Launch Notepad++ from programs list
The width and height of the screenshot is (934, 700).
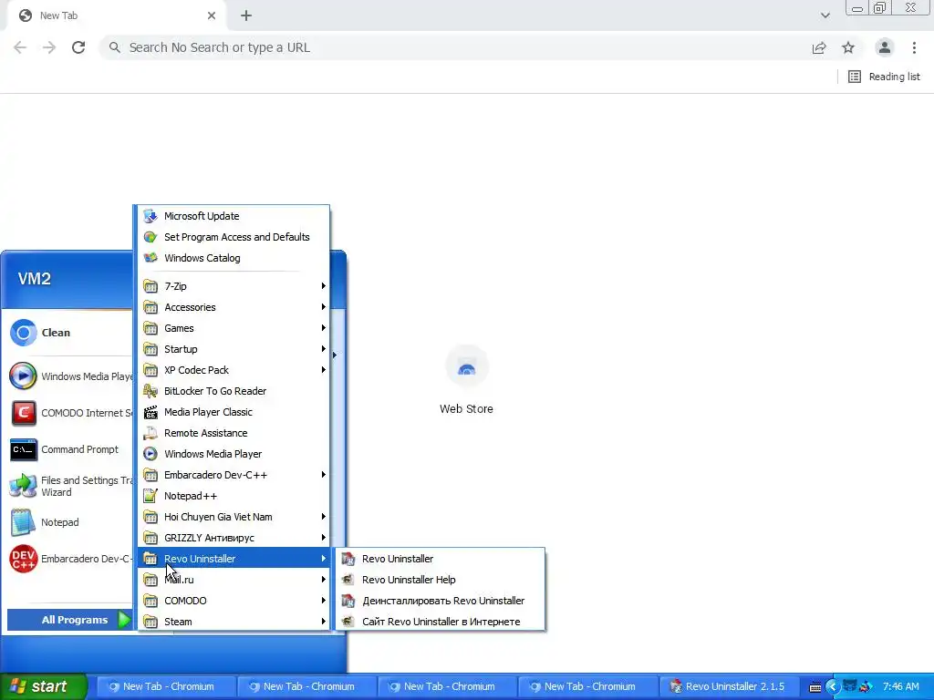pos(233,496)
